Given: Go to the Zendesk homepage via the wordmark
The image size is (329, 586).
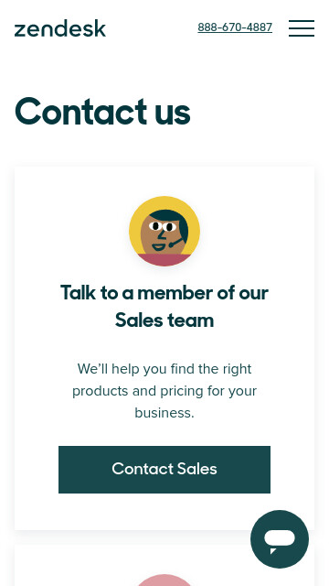Looking at the screenshot, I should tap(60, 28).
